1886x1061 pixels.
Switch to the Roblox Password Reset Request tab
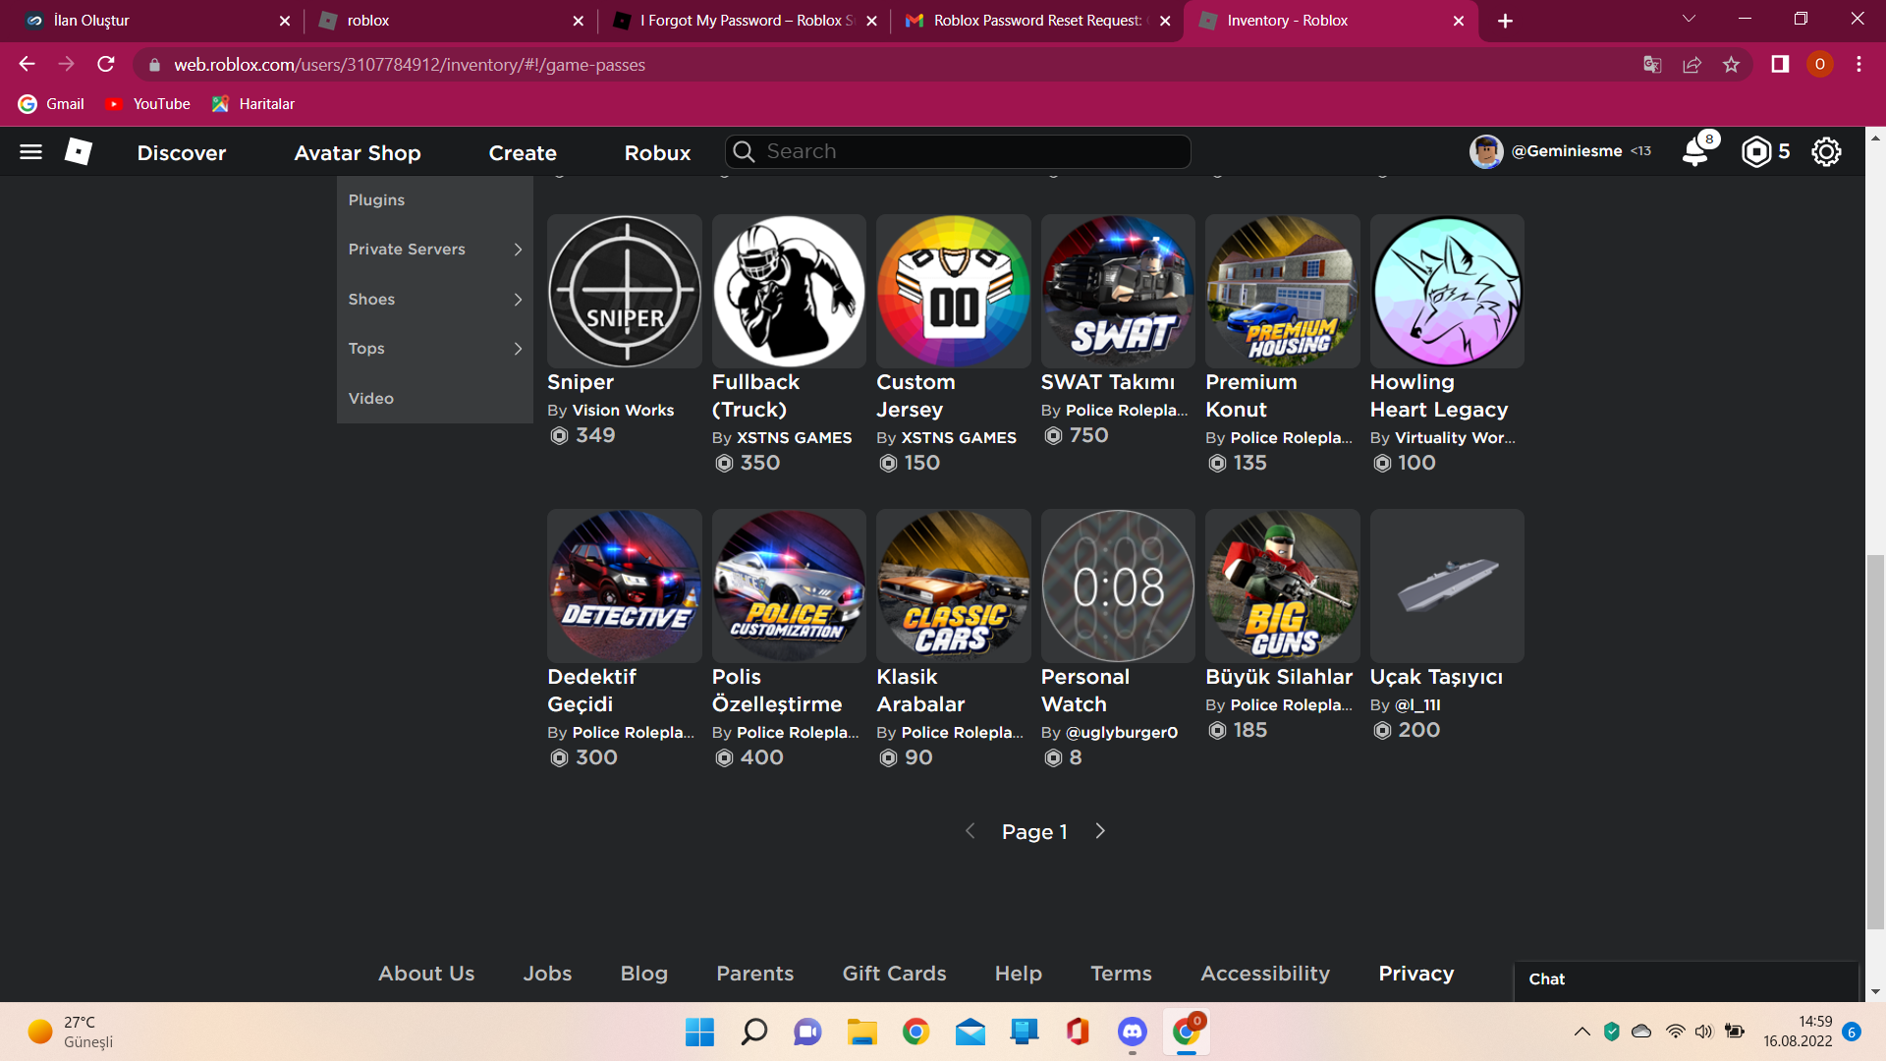coord(1036,21)
